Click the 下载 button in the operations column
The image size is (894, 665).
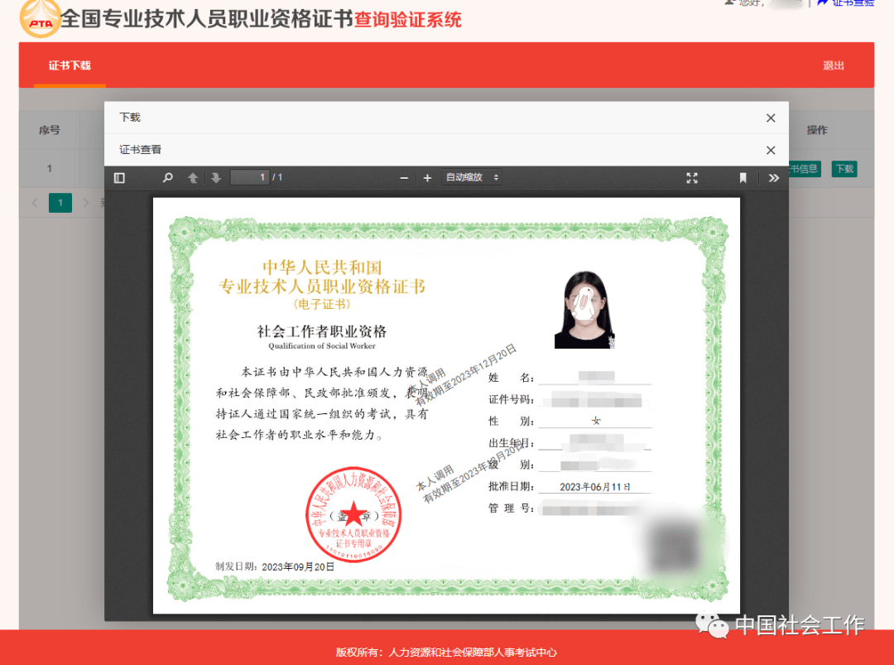click(x=844, y=168)
